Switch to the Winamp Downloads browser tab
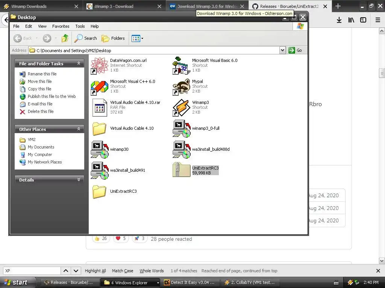Viewport: 385px width, 288px height. (41, 6)
